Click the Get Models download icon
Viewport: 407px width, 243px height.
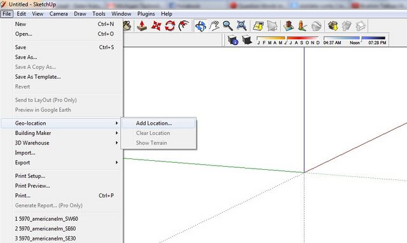pyautogui.click(x=333, y=26)
